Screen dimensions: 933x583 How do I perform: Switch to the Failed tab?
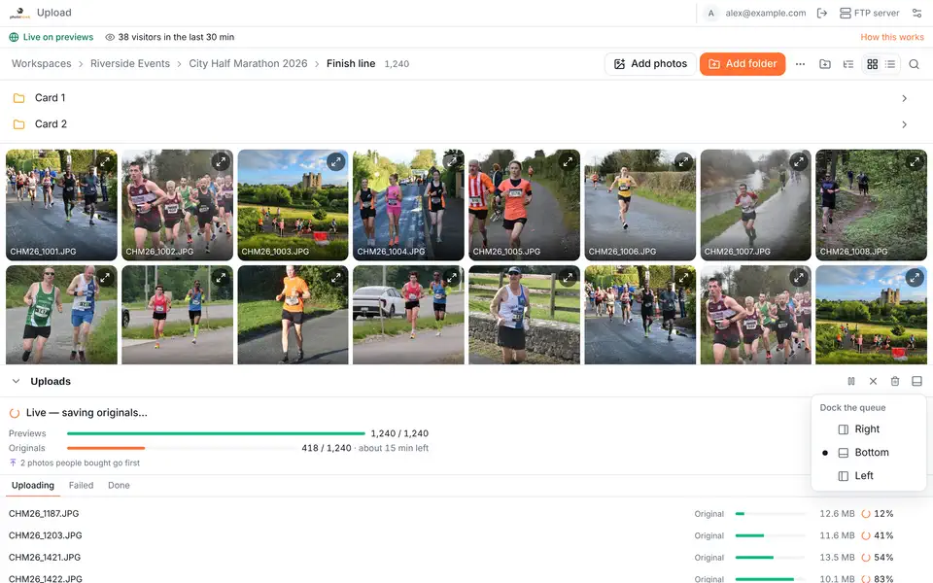pyautogui.click(x=81, y=486)
